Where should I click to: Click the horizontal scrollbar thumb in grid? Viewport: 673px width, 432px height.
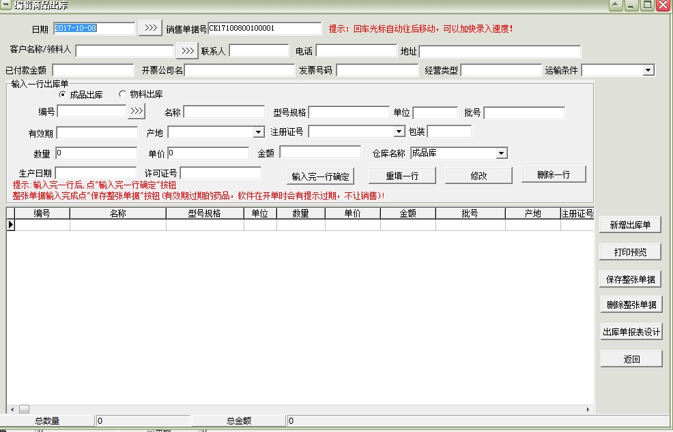click(x=25, y=410)
